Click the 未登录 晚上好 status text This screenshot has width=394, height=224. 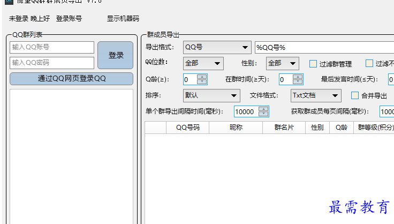[x=29, y=19]
